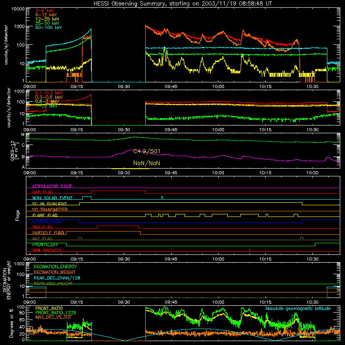Click the Absolute geomagnetic latitude label
This screenshot has height=345, width=345.
pos(298,308)
